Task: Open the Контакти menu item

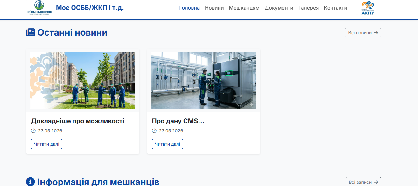Action: (x=336, y=8)
